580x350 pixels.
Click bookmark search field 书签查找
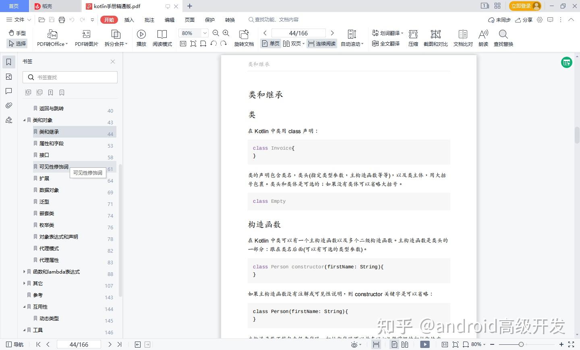coord(70,77)
